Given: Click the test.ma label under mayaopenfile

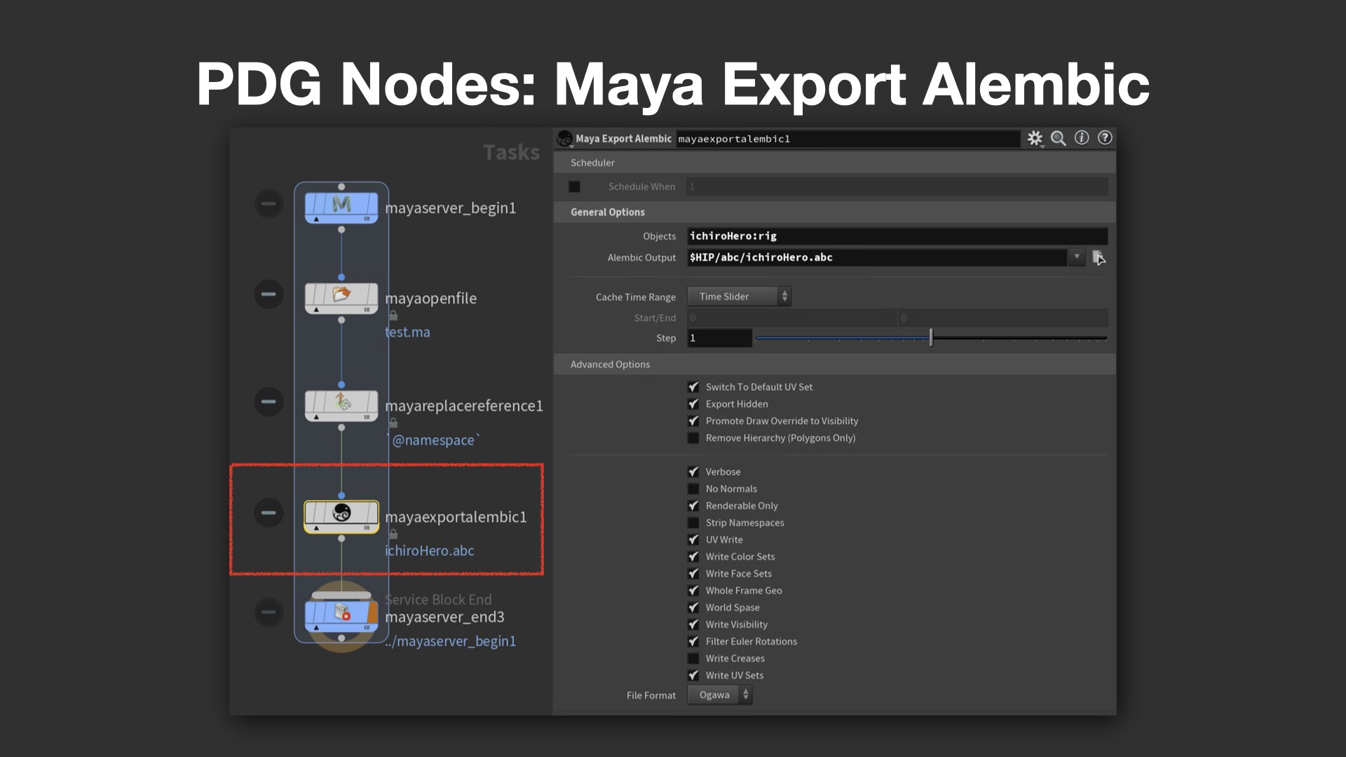Looking at the screenshot, I should [408, 332].
